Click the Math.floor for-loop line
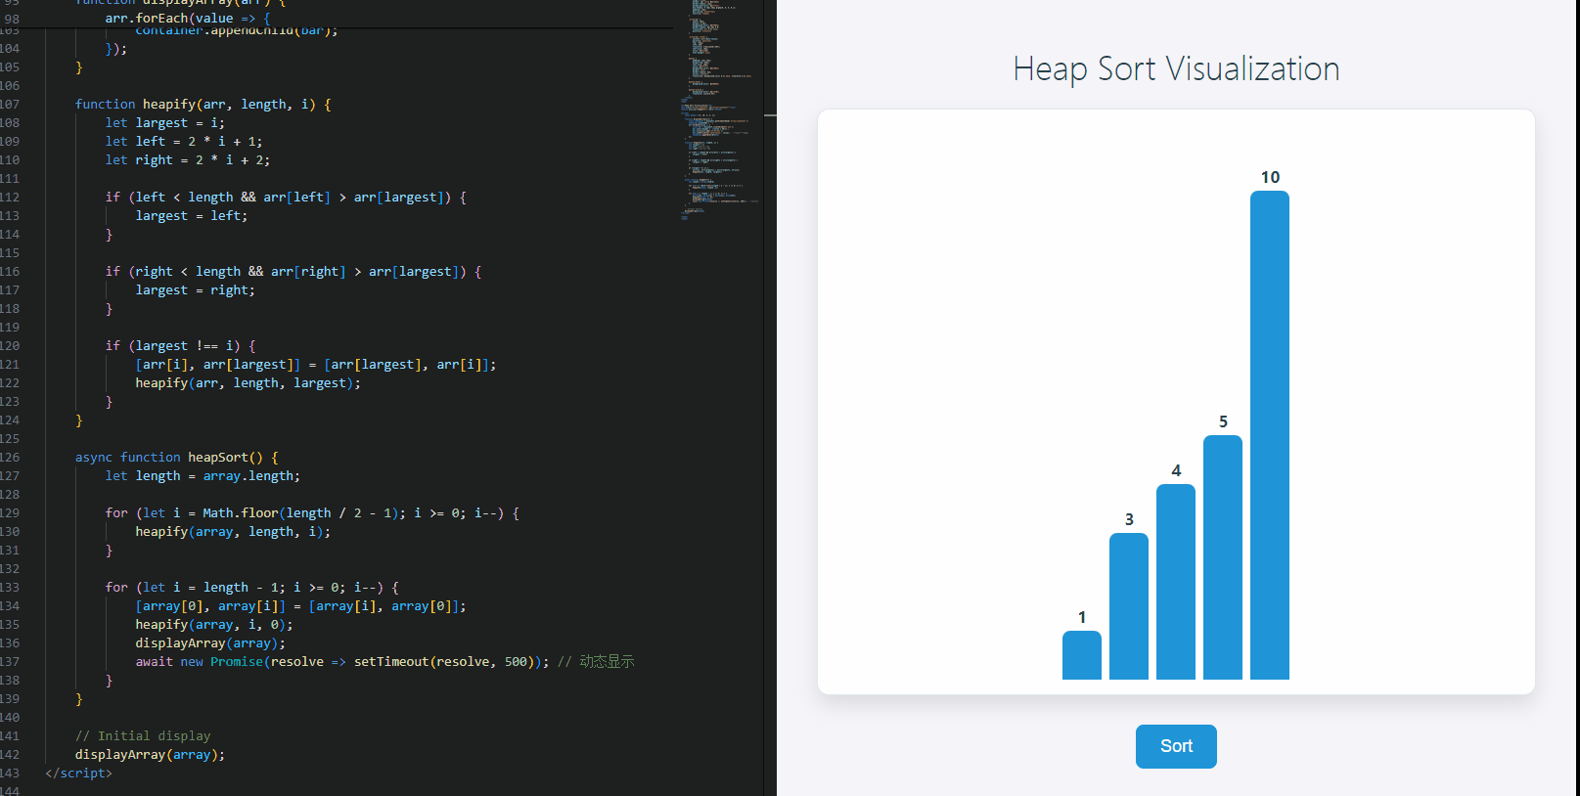This screenshot has width=1580, height=796. pos(311,512)
